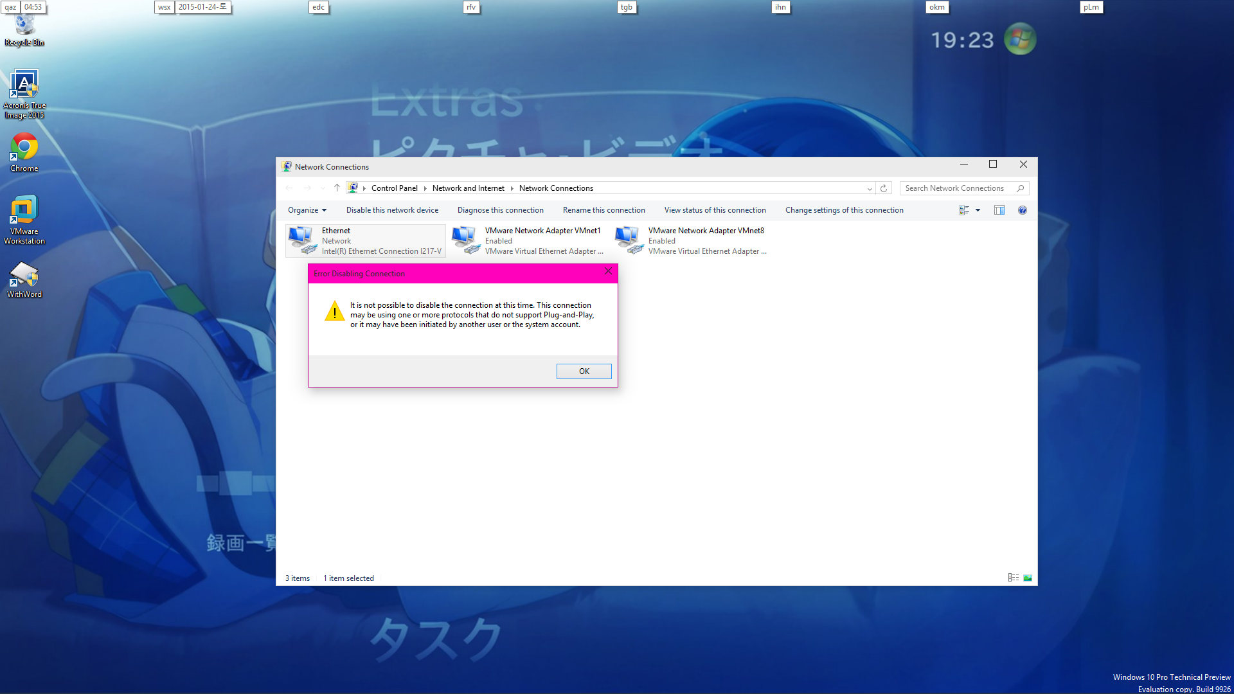Viewport: 1234px width, 694px height.
Task: Expand the address bar history dropdown
Action: (870, 188)
